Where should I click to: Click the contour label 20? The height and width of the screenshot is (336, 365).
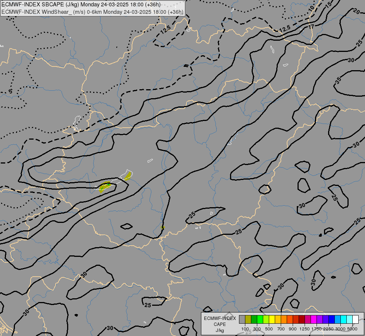click(x=356, y=11)
